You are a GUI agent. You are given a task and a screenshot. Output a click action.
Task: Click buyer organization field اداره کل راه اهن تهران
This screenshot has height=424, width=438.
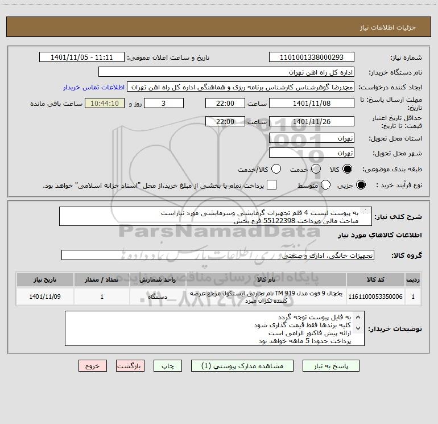click(x=226, y=72)
